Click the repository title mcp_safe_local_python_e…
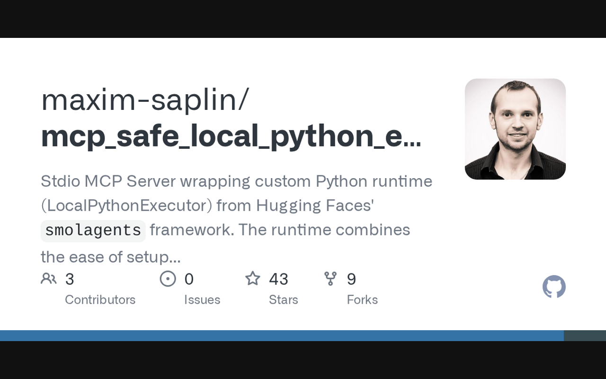 coord(231,136)
